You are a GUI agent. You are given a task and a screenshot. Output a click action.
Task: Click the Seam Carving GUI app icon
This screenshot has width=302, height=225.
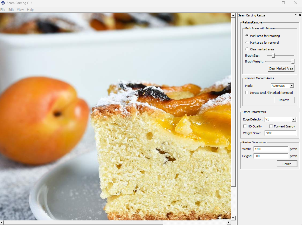pyautogui.click(x=3, y=3)
